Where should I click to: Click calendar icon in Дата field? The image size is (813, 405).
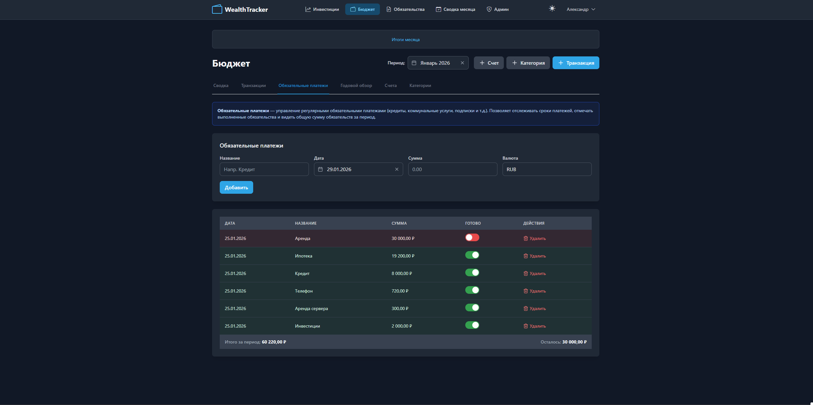(320, 169)
